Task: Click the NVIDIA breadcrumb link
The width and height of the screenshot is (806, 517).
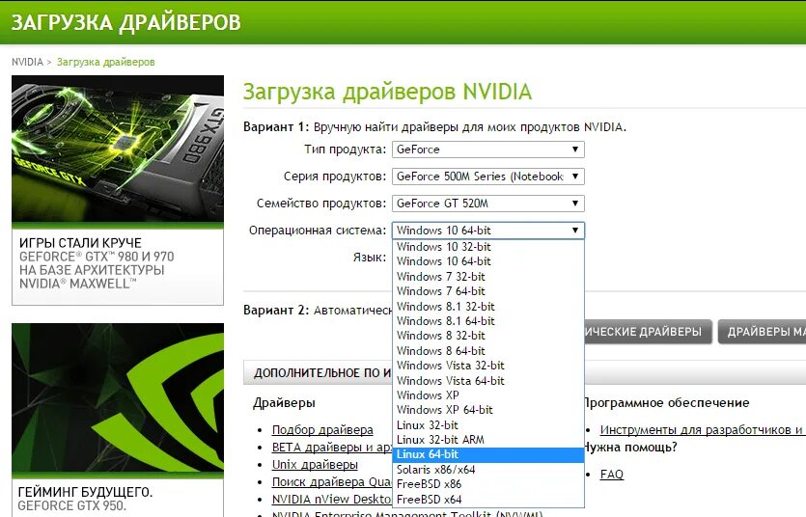Action: [27, 62]
